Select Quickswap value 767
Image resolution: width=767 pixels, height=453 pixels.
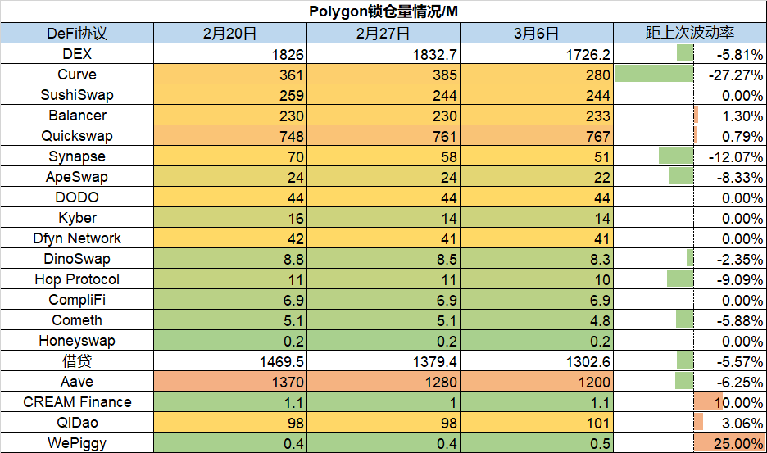coord(536,135)
